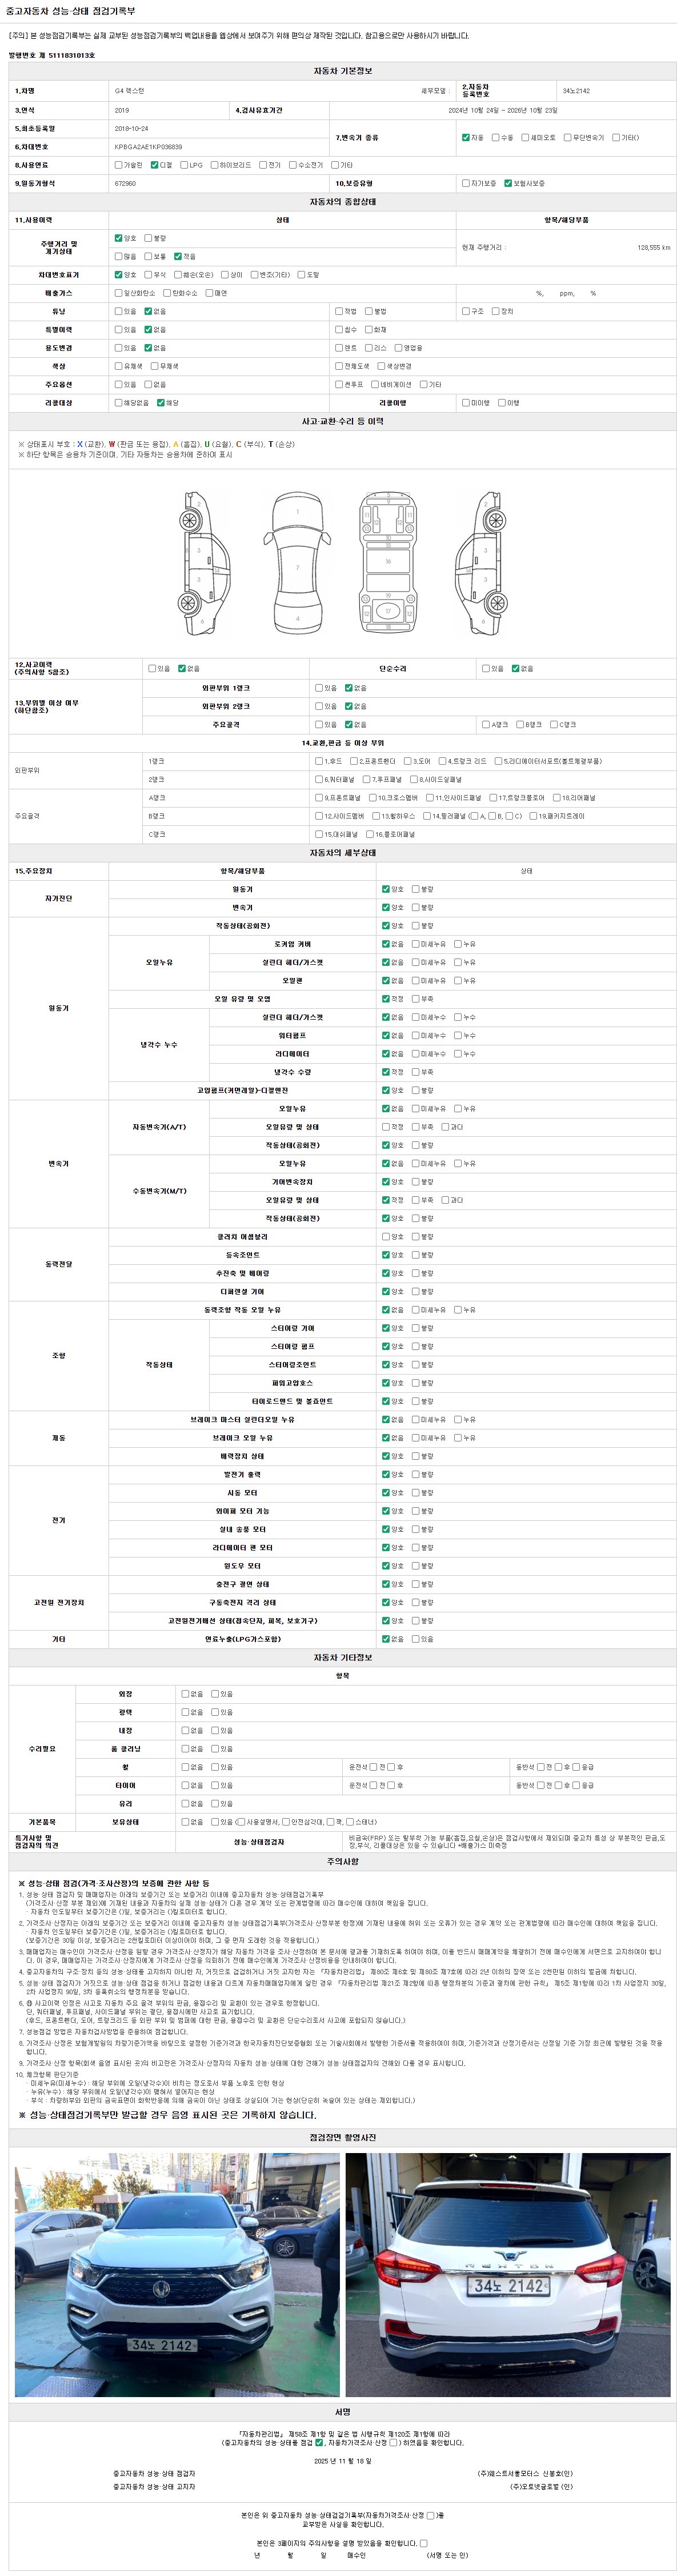
Task: Check the 가솔린 fuel checkbox
Action: pyautogui.click(x=118, y=165)
